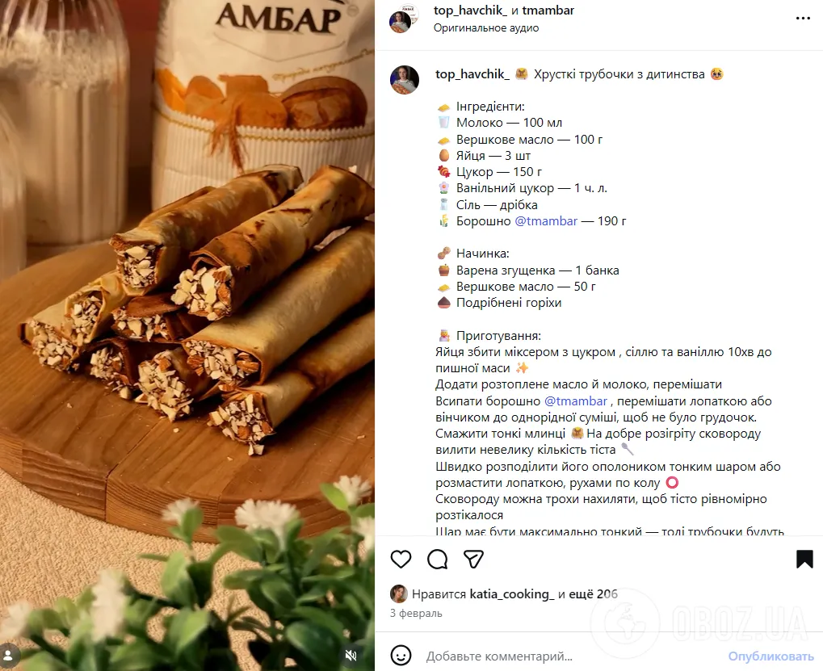
Task: Open the post options with the three-dots icon
Action: pos(804,18)
